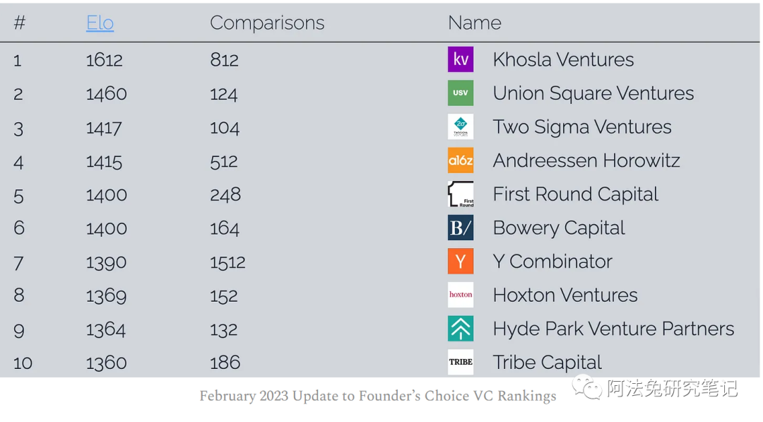Select the Y Combinator name text
The width and height of the screenshot is (763, 422).
pyautogui.click(x=552, y=262)
